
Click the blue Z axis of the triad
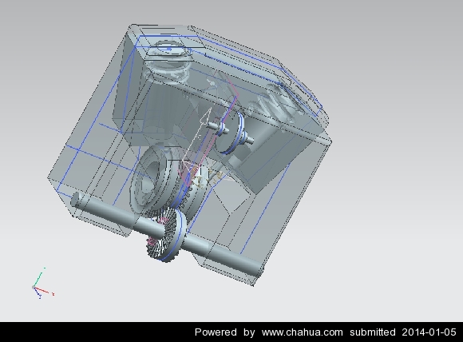[x=38, y=293]
